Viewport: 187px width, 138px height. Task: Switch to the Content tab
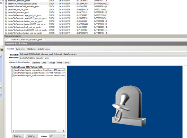(x=11, y=49)
